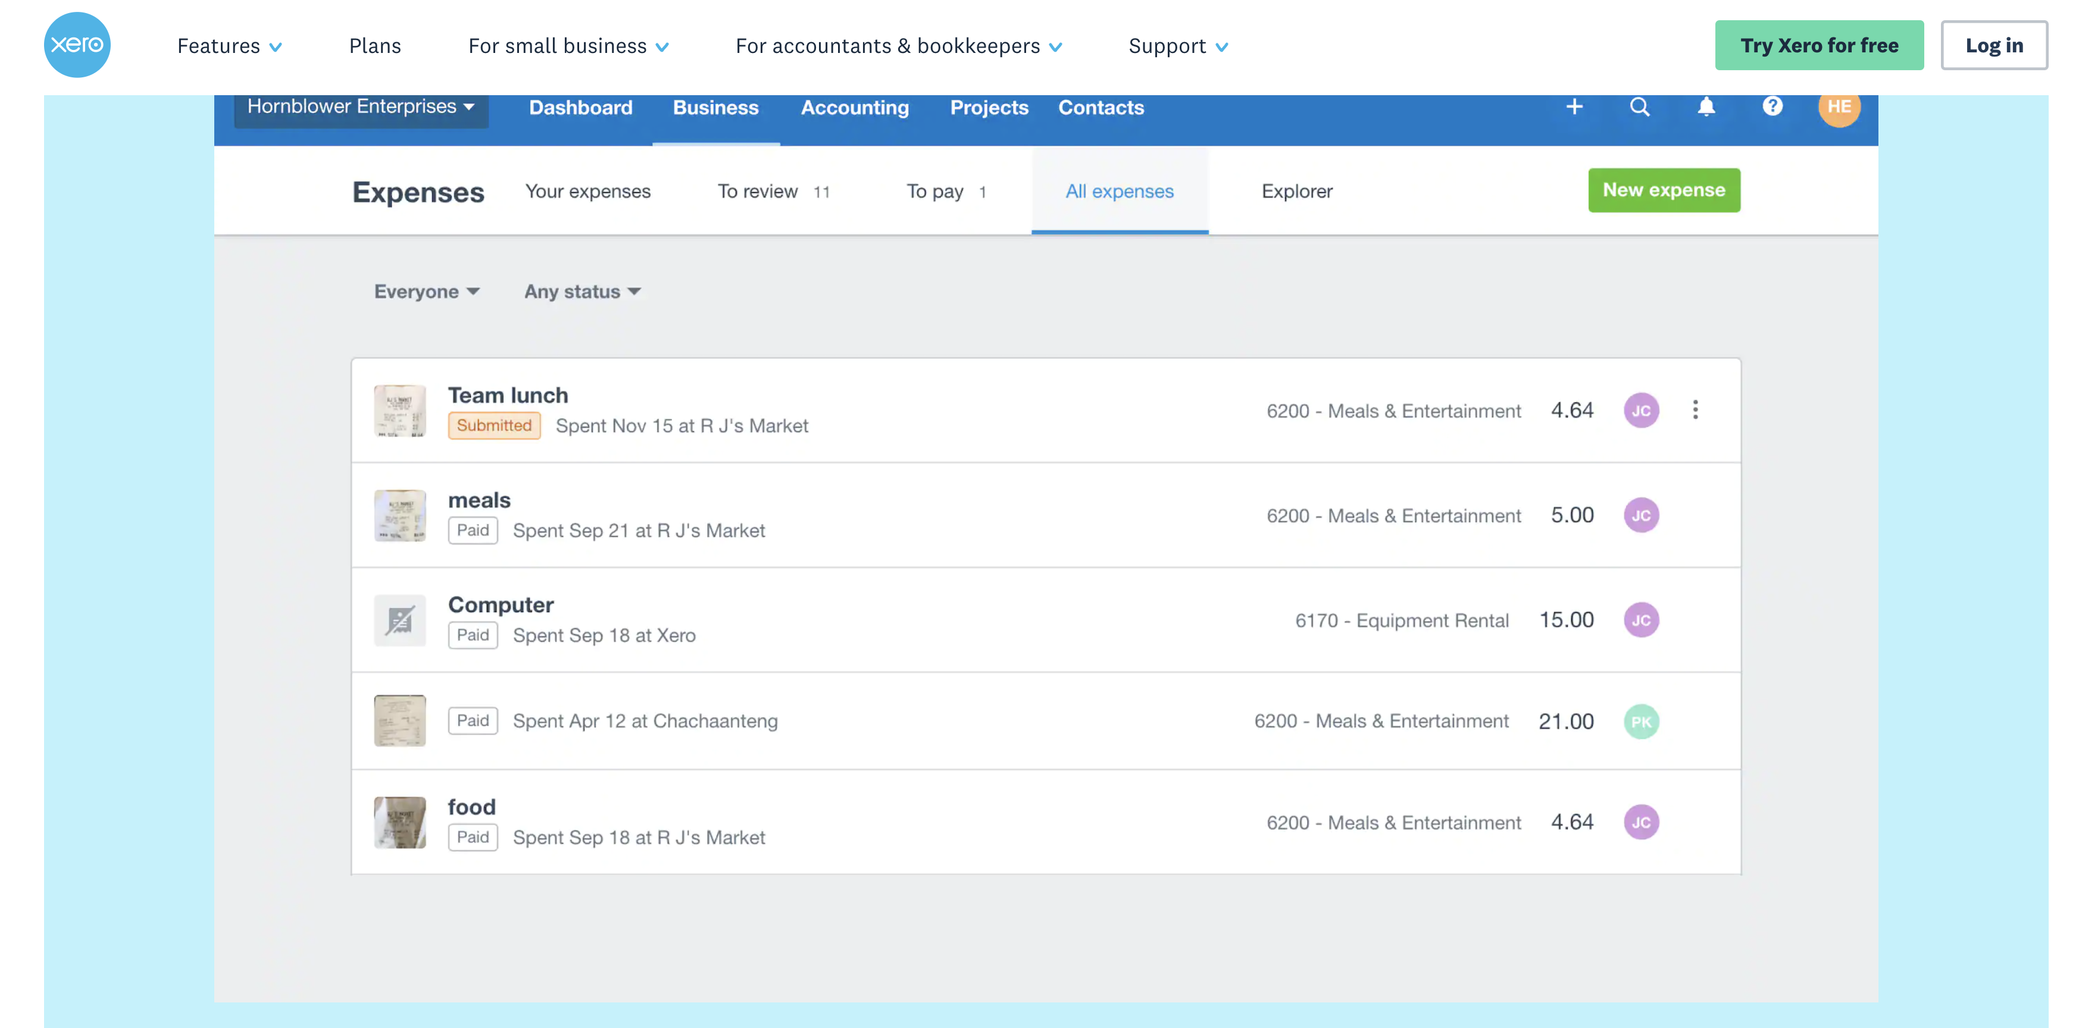This screenshot has height=1028, width=2082.
Task: Select Accounting in the navigation bar
Action: pyautogui.click(x=854, y=108)
